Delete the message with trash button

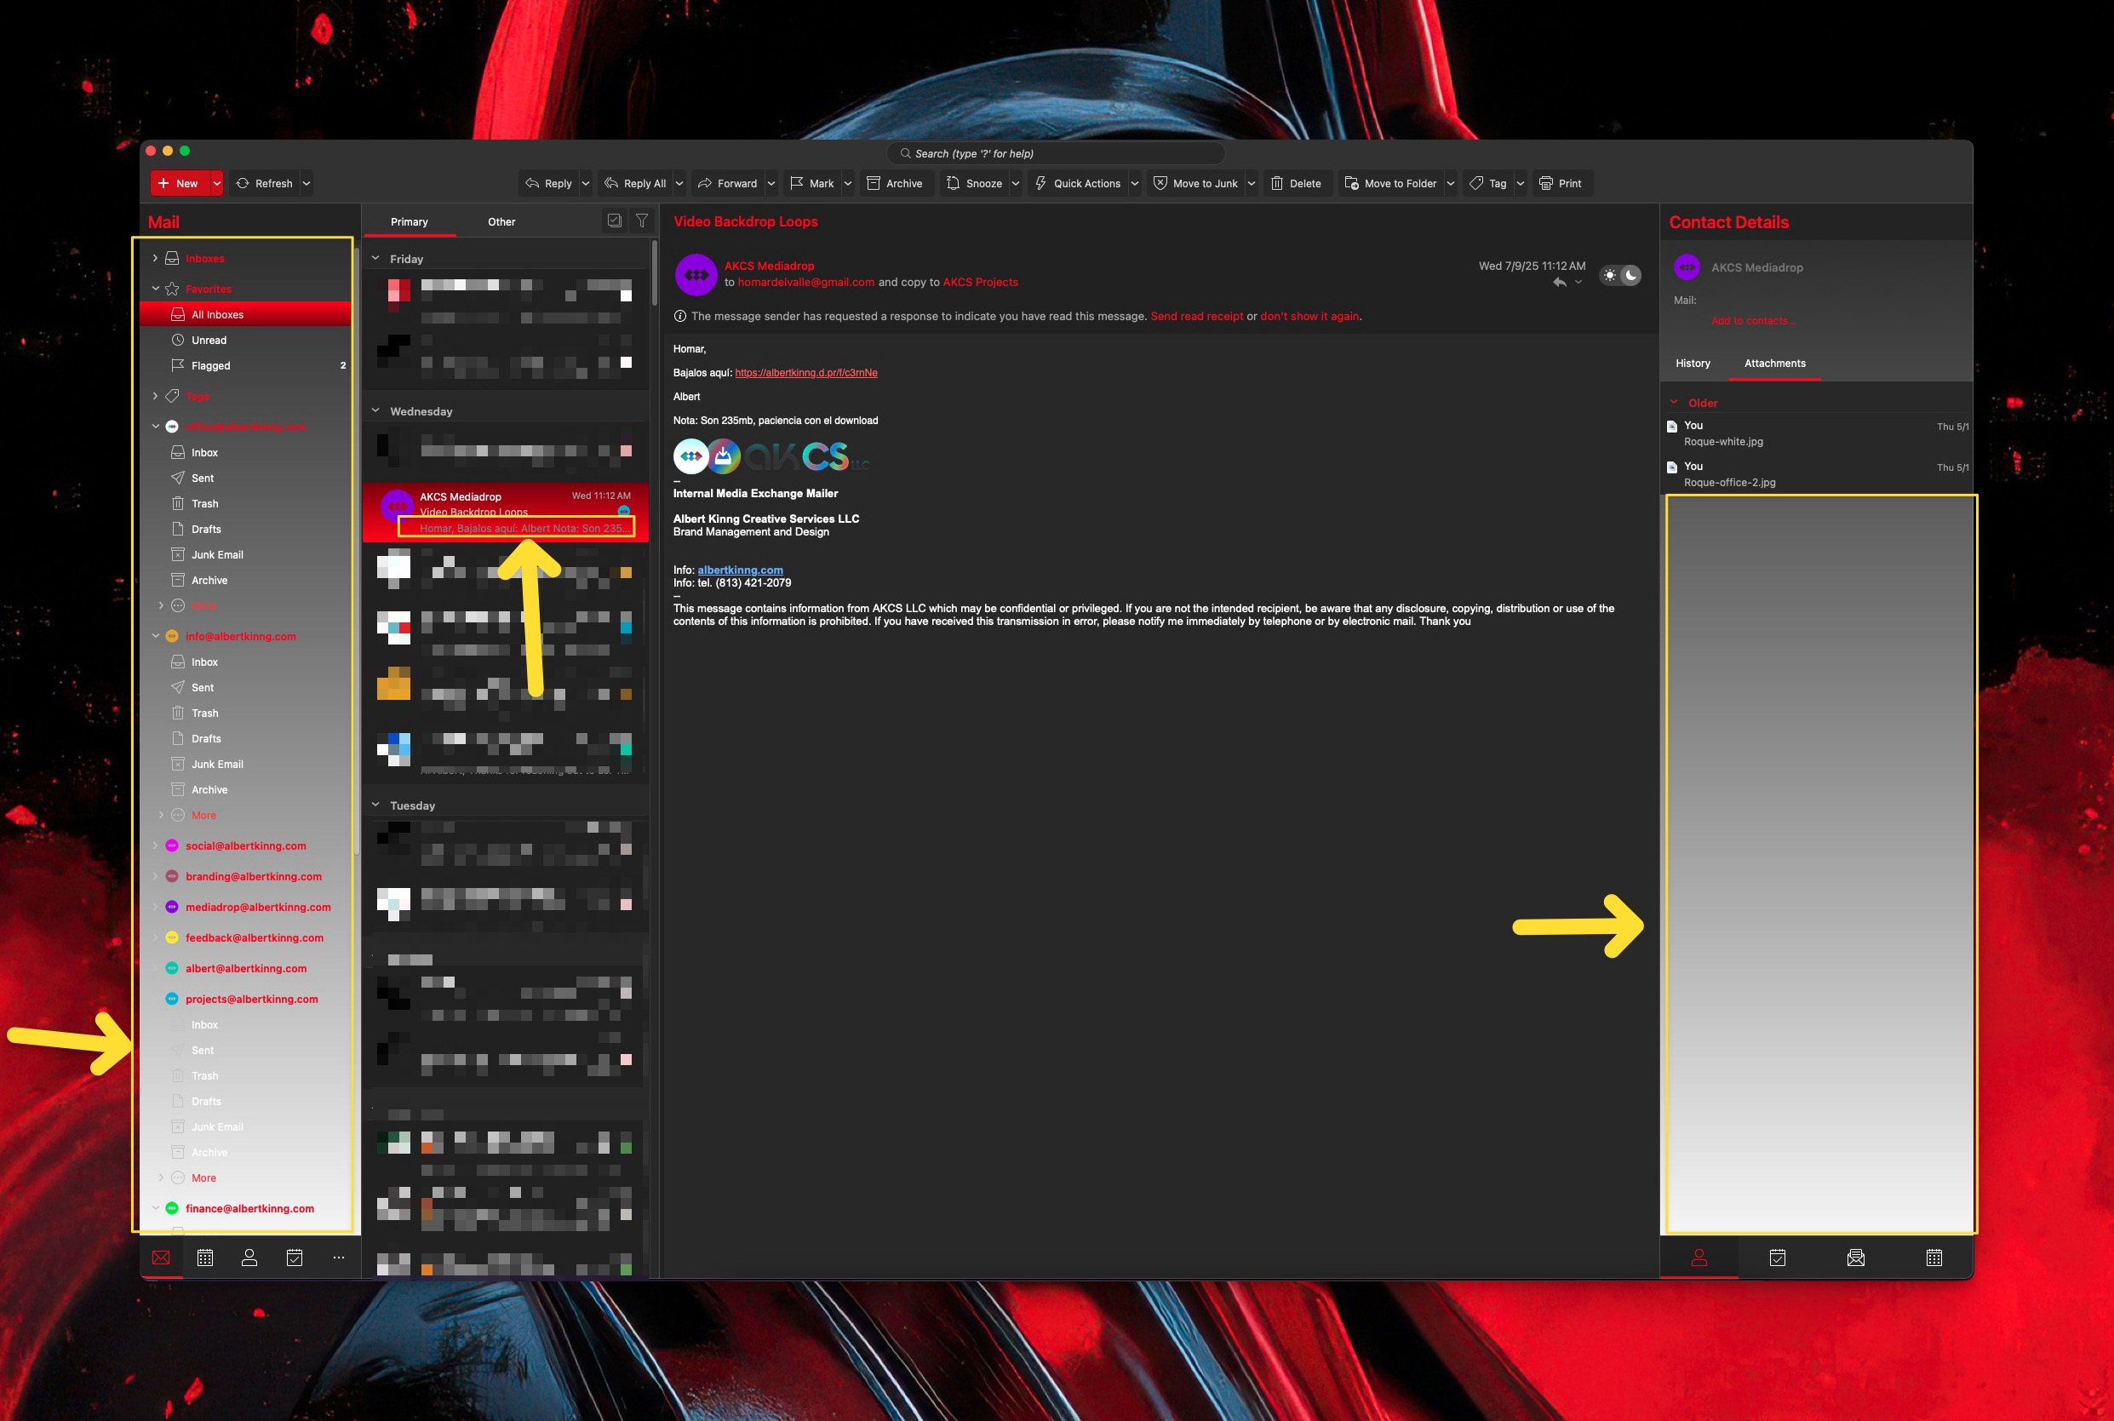click(1296, 183)
